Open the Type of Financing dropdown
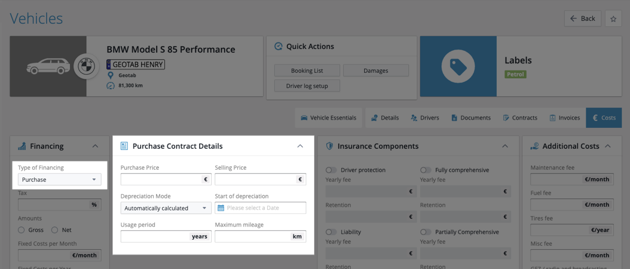The width and height of the screenshot is (630, 269). pos(59,179)
